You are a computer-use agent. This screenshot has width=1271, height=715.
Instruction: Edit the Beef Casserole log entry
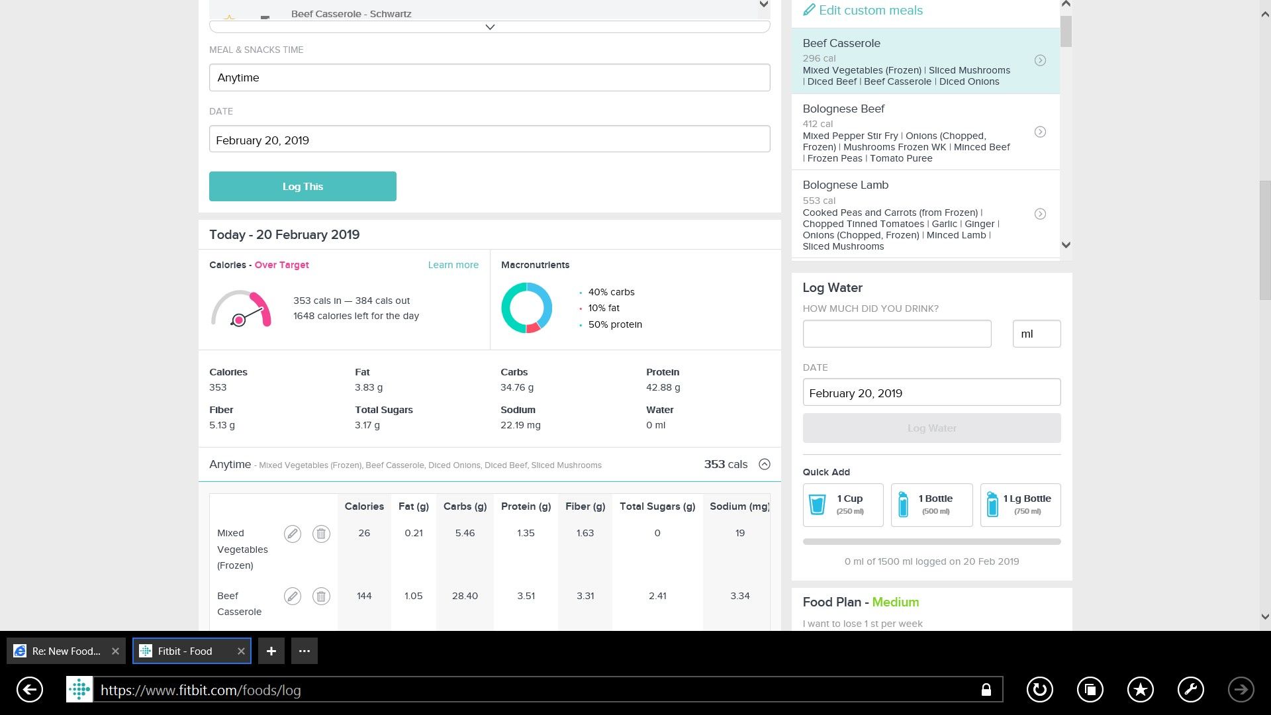click(x=292, y=596)
